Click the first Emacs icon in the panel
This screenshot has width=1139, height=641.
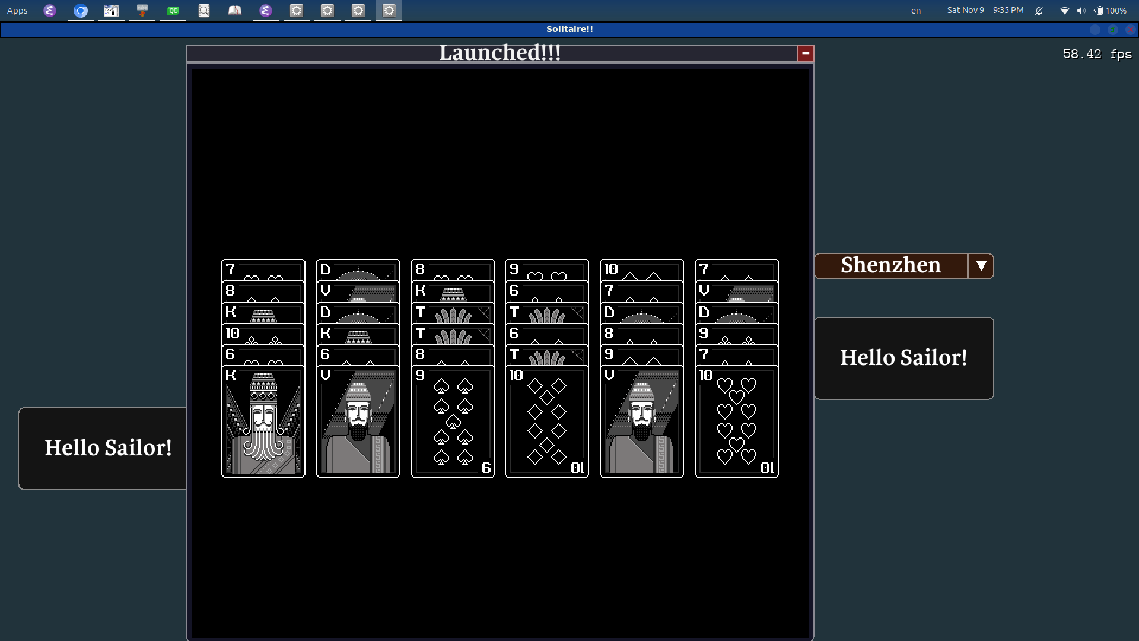[50, 11]
